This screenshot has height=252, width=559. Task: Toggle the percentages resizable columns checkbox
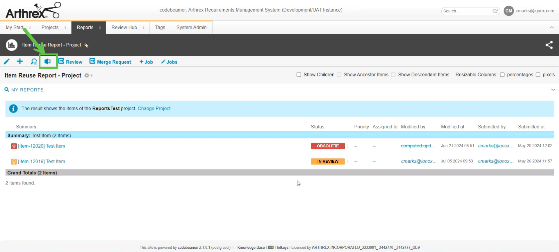pyautogui.click(x=502, y=75)
